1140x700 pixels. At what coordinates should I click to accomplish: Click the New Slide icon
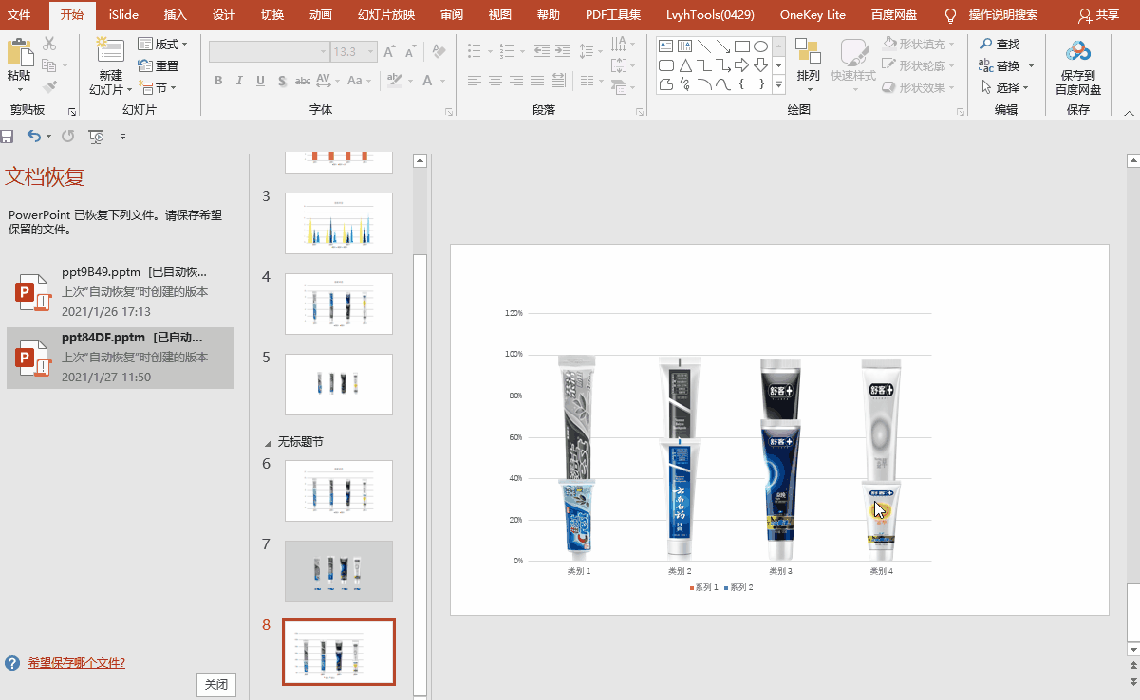[x=110, y=51]
